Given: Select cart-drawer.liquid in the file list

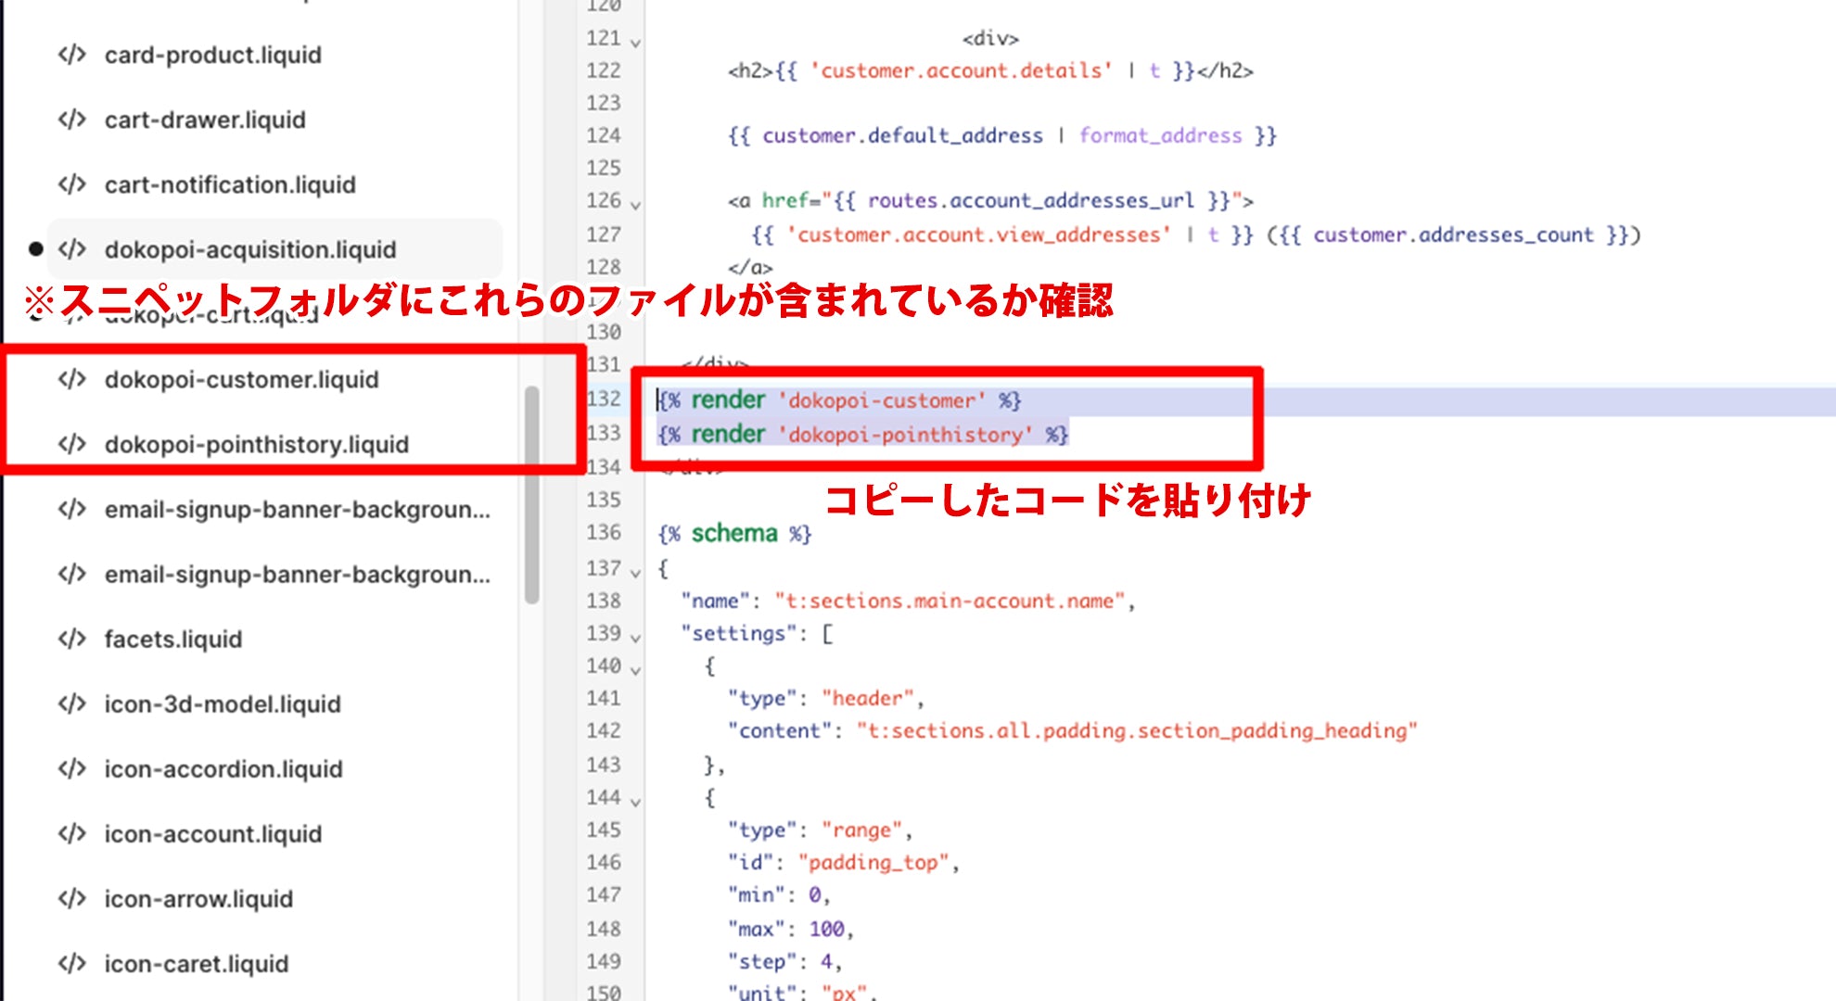Looking at the screenshot, I should coord(205,120).
